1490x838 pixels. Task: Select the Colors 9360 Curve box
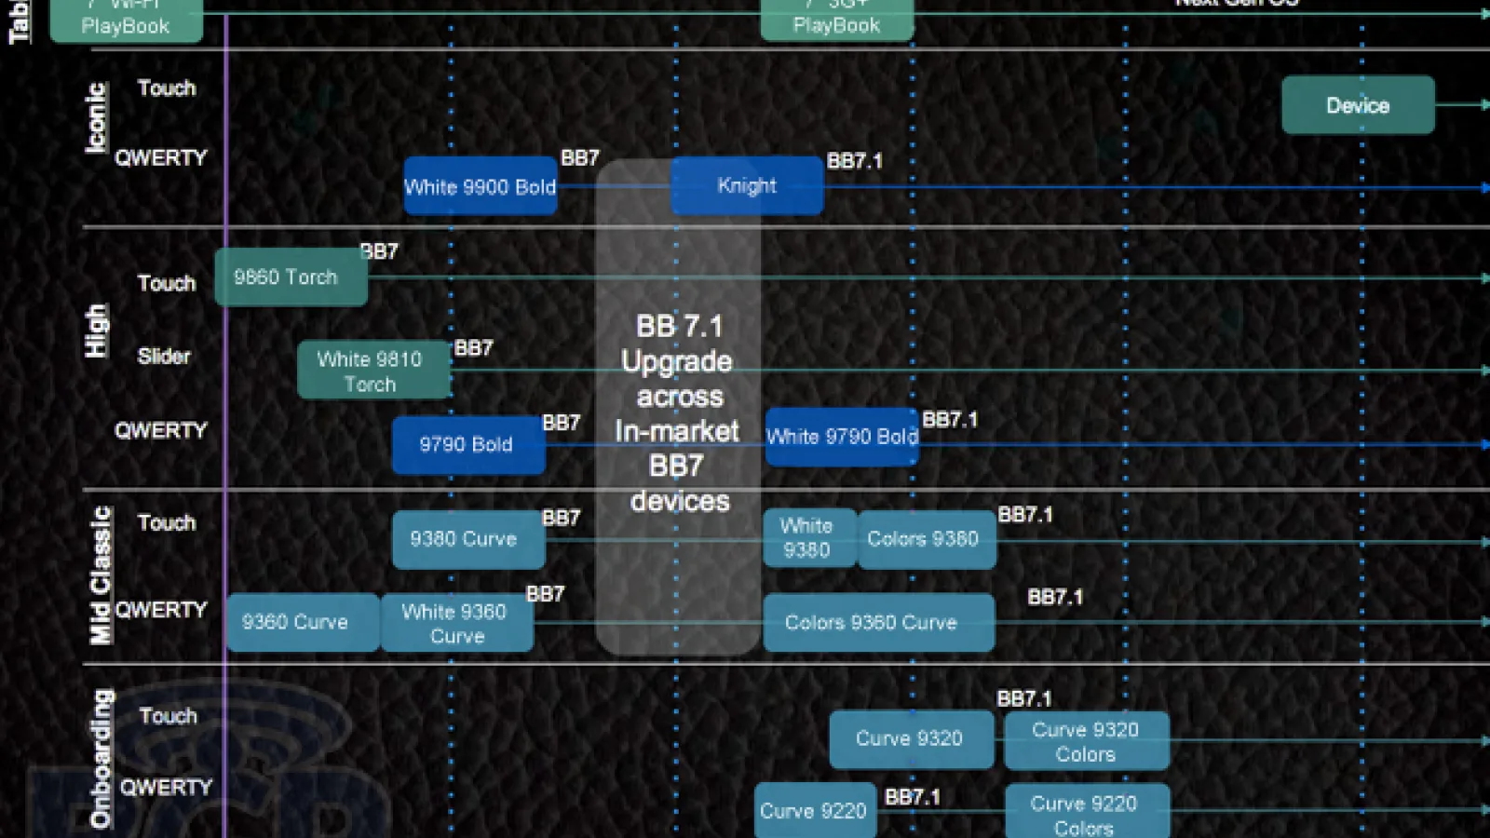pyautogui.click(x=878, y=622)
